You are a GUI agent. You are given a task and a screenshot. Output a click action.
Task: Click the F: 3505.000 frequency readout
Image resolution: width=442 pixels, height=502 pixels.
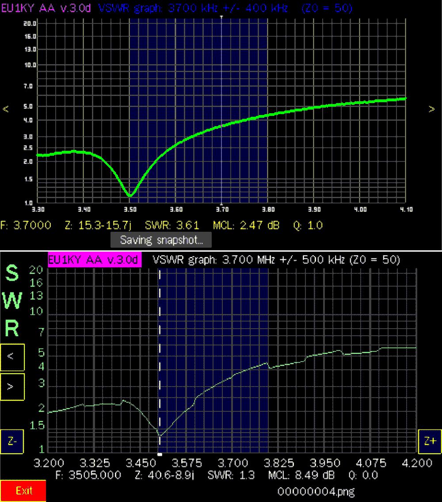point(89,475)
